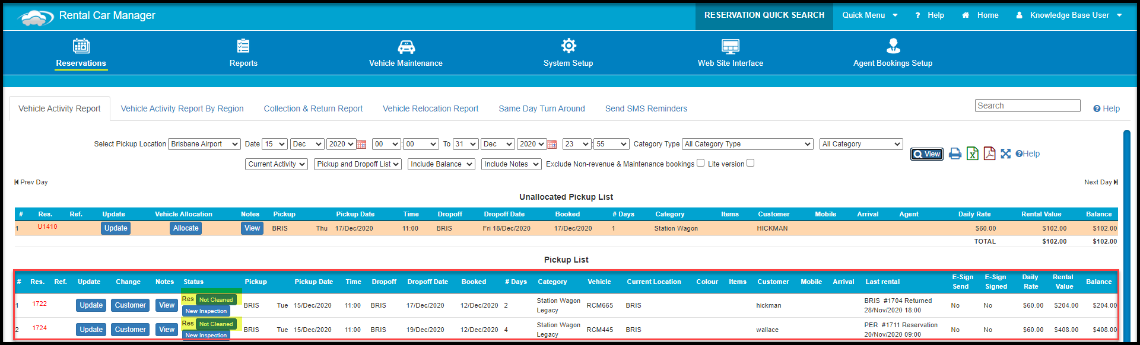The width and height of the screenshot is (1140, 345).
Task: Click Update for reservation 1722
Action: point(91,305)
